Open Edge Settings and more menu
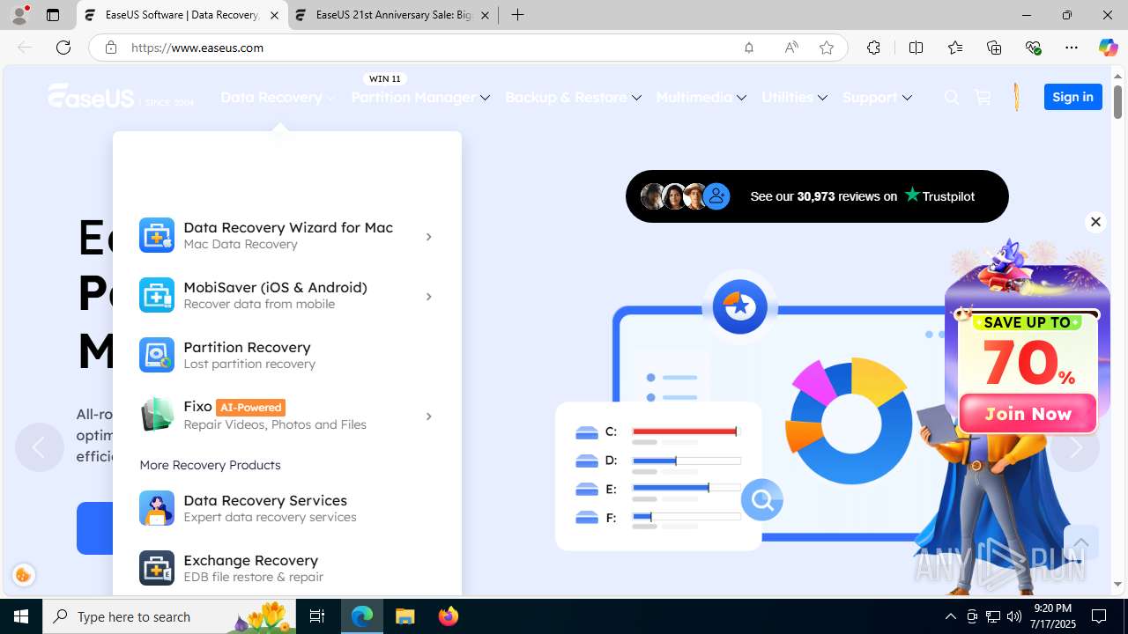The image size is (1128, 634). point(1072,48)
